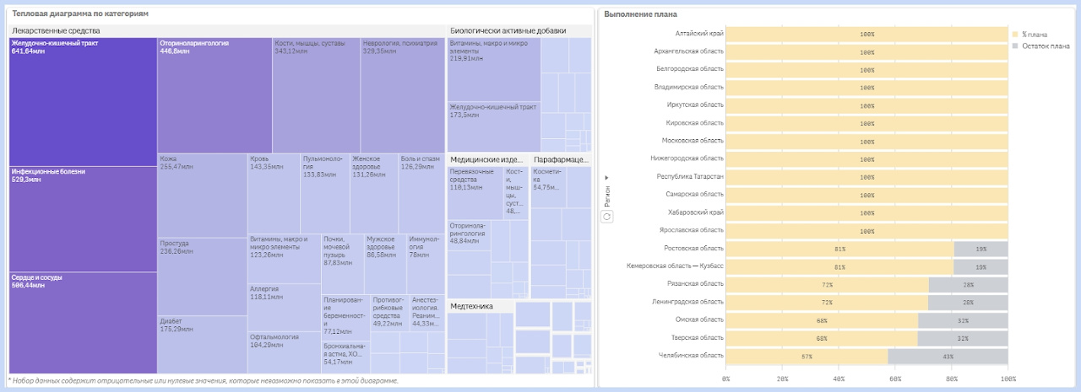This screenshot has width=1081, height=392.
Task: Click the Тверская область 32% remainder segment
Action: (963, 338)
